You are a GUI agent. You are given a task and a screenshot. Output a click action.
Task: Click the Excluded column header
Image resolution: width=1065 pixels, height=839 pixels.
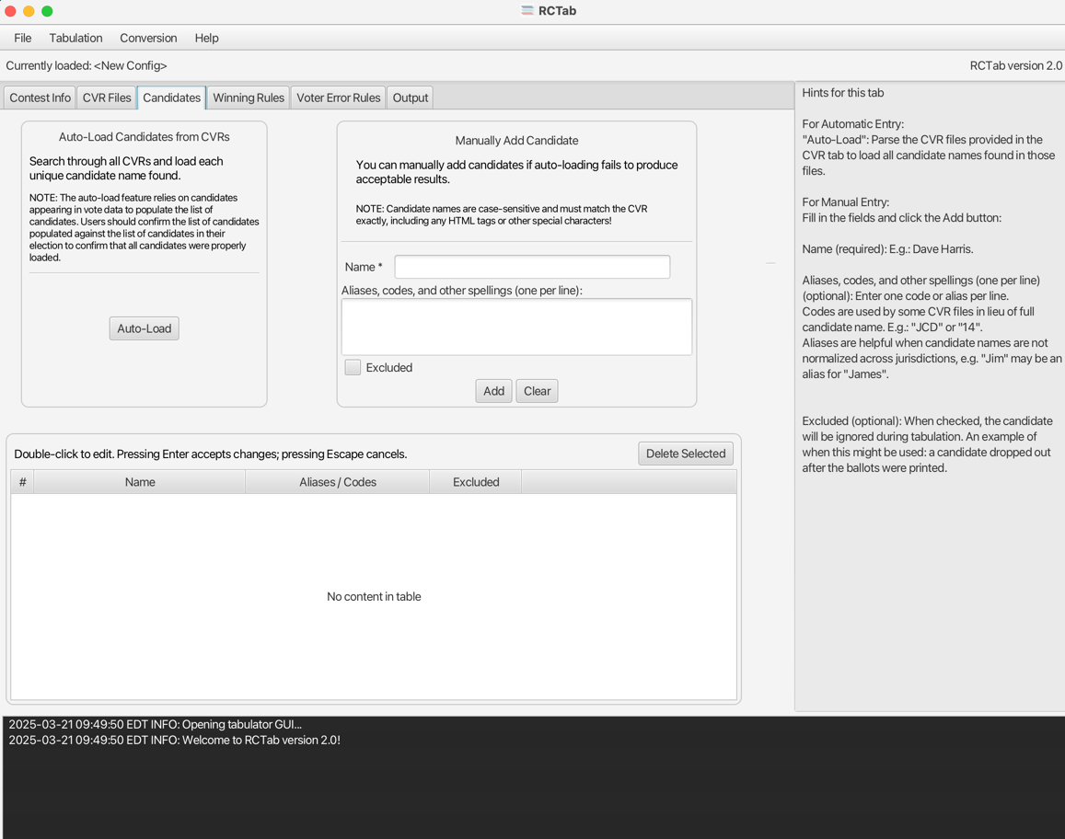click(476, 482)
